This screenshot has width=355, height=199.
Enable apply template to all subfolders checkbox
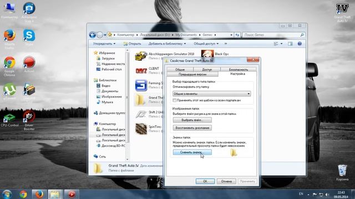tap(174, 100)
